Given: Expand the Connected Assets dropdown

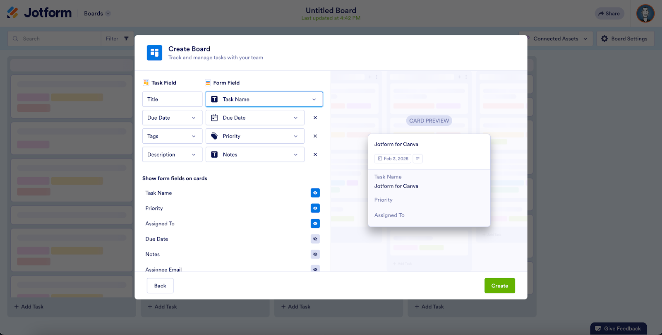Looking at the screenshot, I should (556, 39).
